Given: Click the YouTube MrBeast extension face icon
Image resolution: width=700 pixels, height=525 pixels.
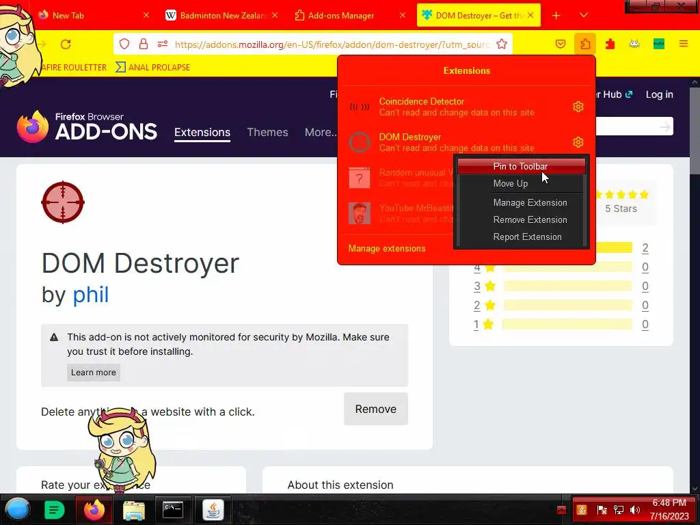Looking at the screenshot, I should tap(360, 213).
